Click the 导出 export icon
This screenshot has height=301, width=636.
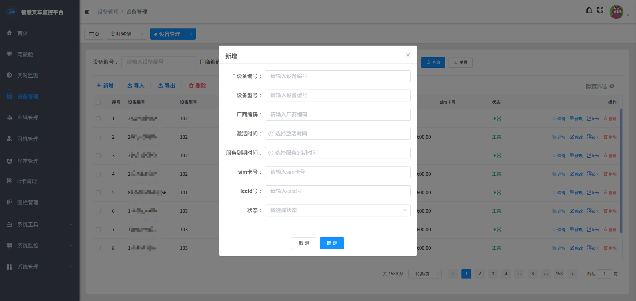(161, 85)
